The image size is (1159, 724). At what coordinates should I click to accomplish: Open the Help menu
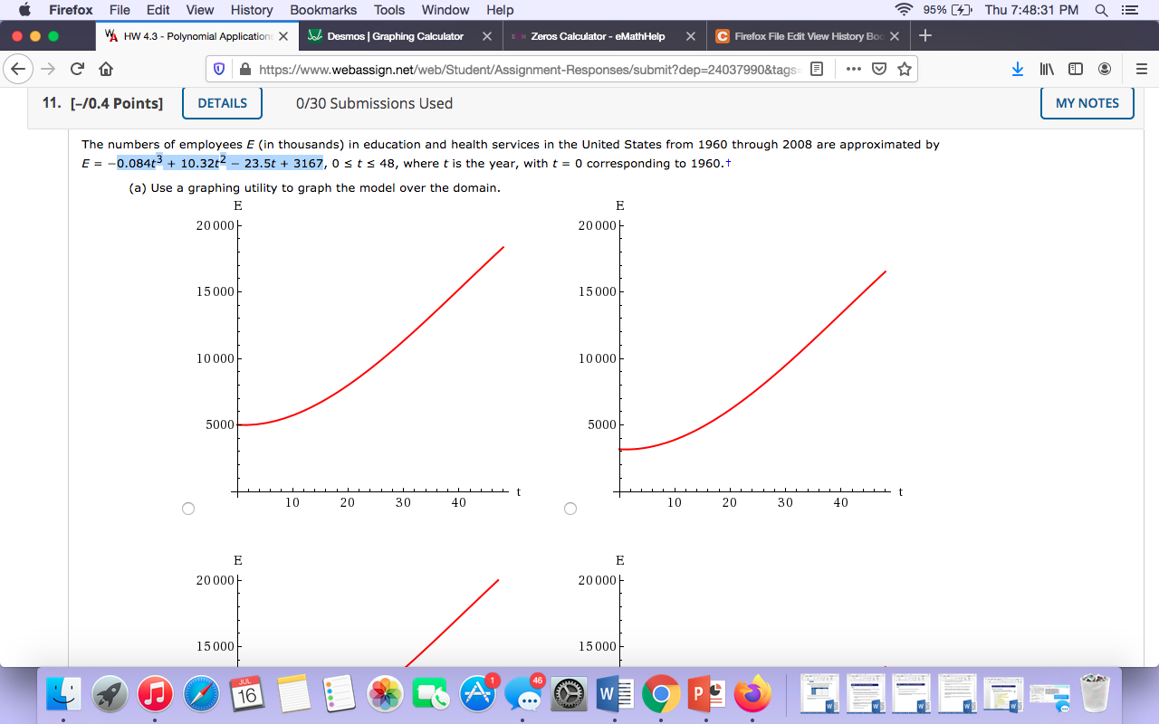[500, 10]
